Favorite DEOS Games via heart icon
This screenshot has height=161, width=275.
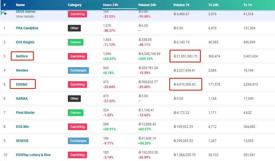pos(5,14)
